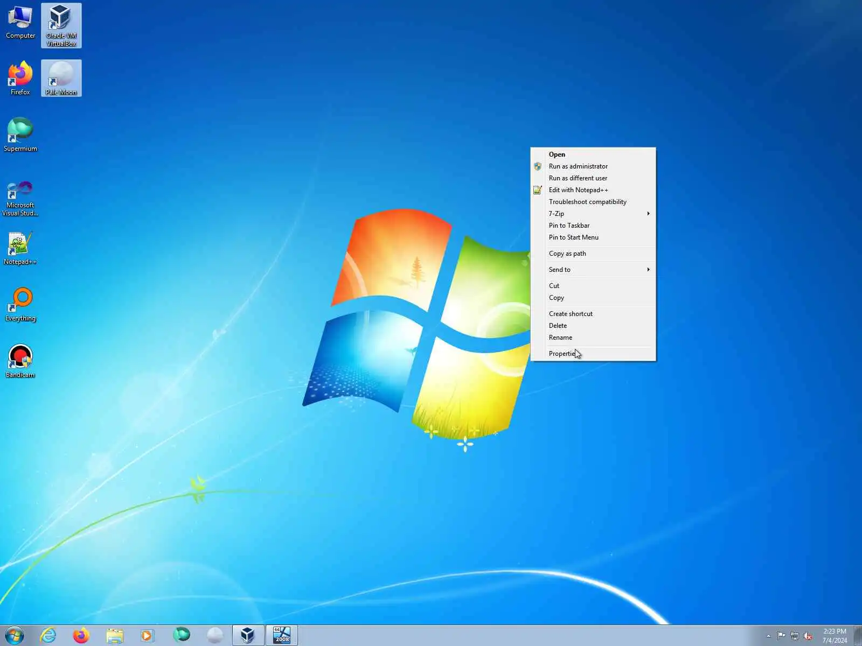Image resolution: width=862 pixels, height=646 pixels.
Task: Choose Run as administrator
Action: point(593,166)
